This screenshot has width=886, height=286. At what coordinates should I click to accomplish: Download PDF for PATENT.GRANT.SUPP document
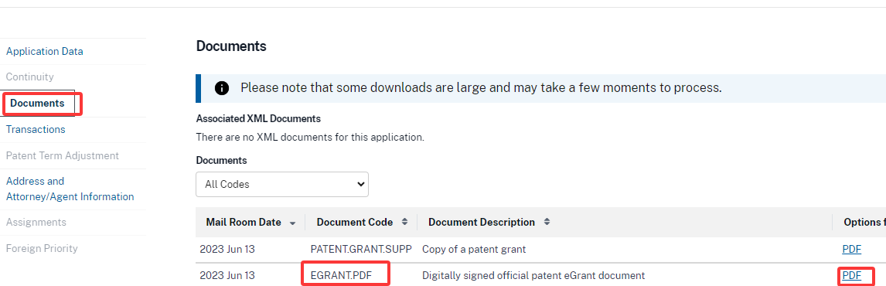851,249
